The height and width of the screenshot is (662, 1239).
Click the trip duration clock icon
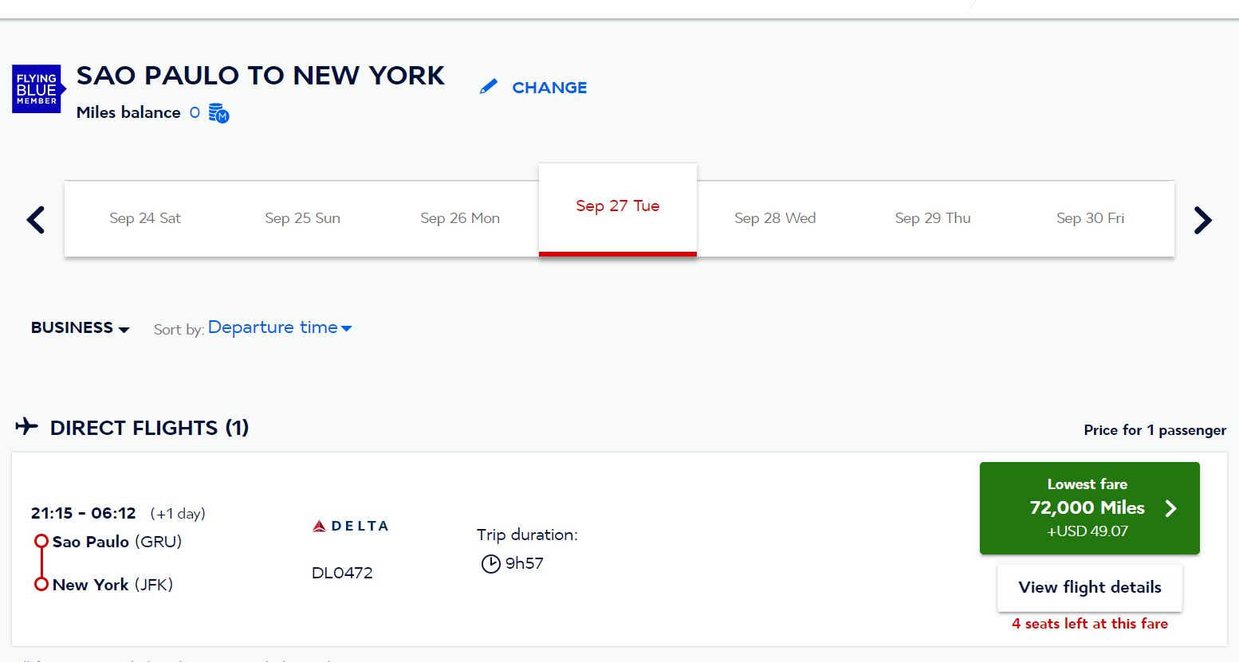(490, 564)
